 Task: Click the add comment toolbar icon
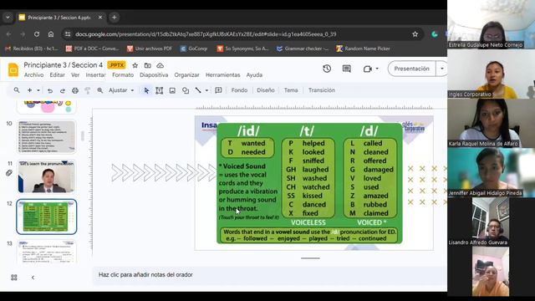coord(218,90)
